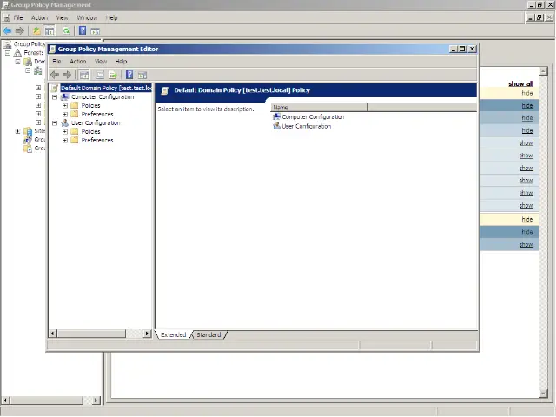Click right arrow of background tree horizontal scrollbar
Viewport: 556px width, 417px height.
pyautogui.click(x=96, y=400)
